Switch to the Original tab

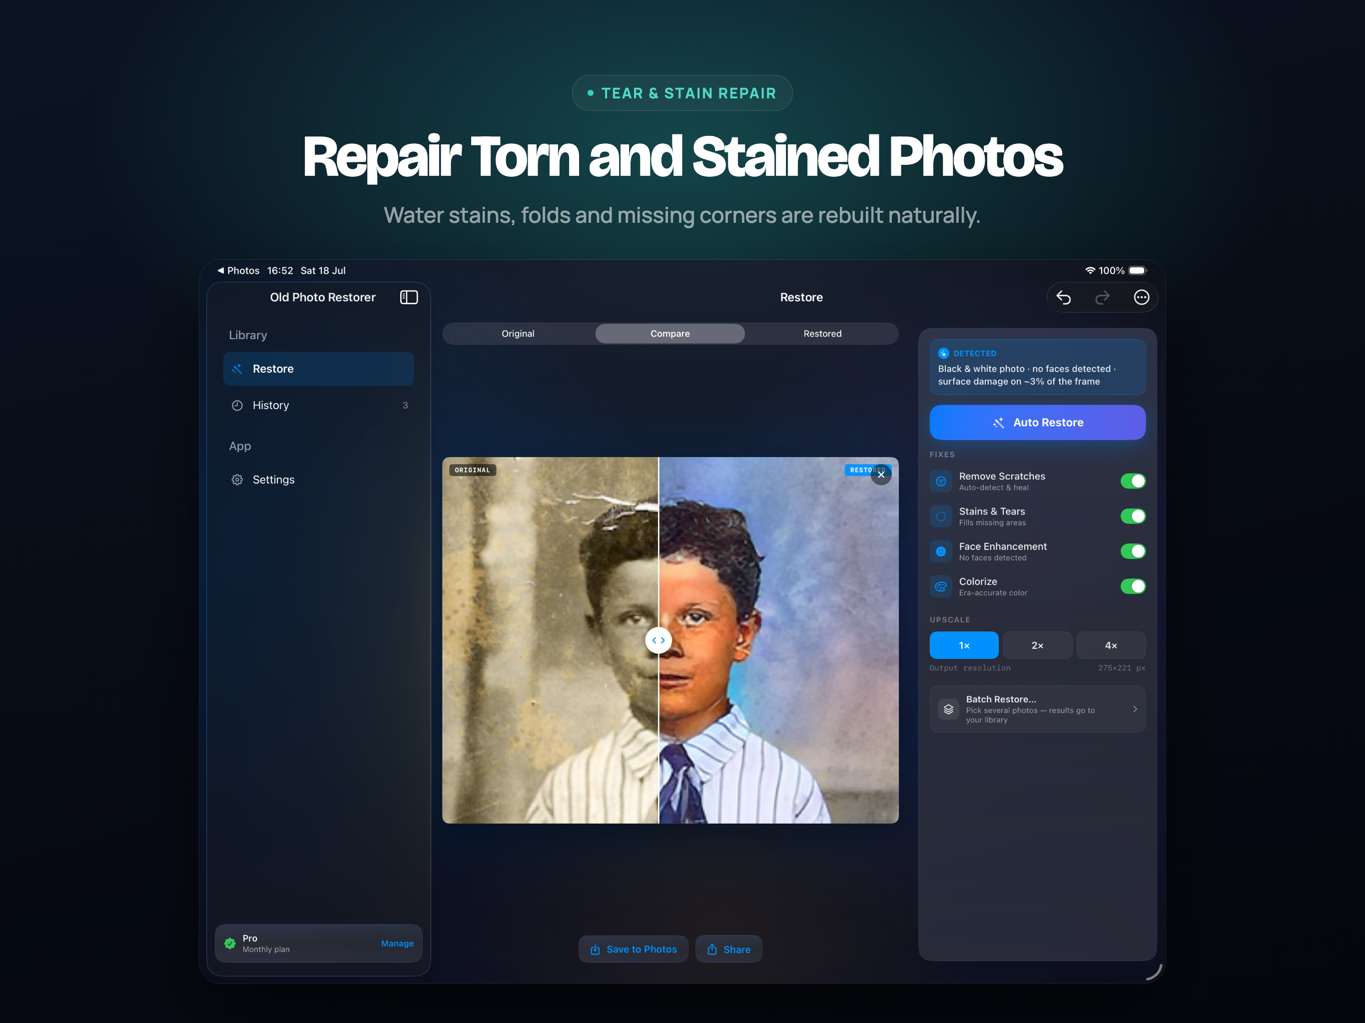(x=518, y=334)
